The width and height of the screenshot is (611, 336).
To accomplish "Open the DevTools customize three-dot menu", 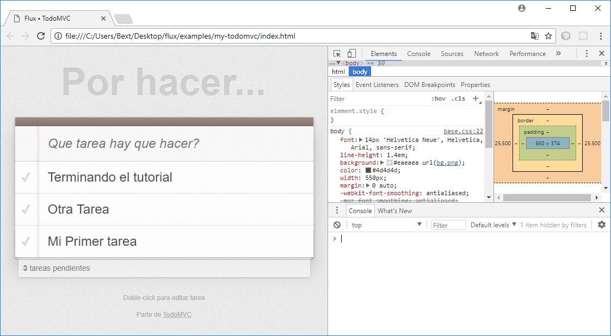I will 586,53.
